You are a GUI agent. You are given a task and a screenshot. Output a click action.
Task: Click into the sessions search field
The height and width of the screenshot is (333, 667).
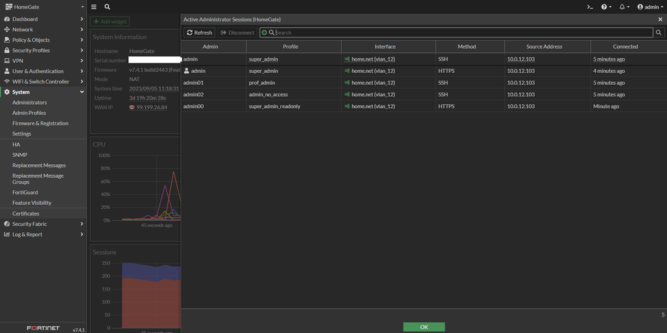461,33
